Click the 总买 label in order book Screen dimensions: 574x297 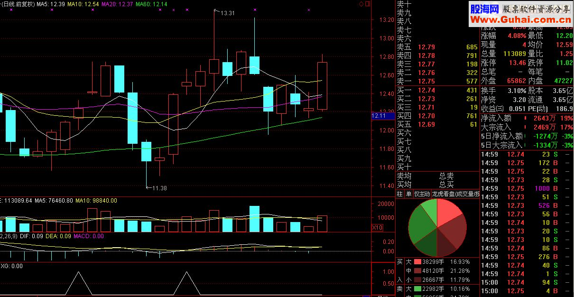click(446, 185)
